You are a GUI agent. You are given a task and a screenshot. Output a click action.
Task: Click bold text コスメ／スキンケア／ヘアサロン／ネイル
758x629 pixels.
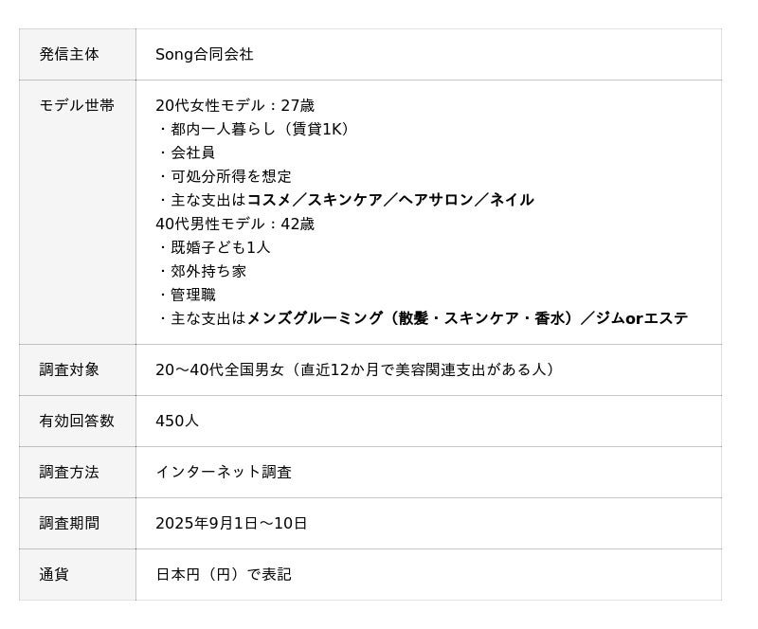(390, 201)
